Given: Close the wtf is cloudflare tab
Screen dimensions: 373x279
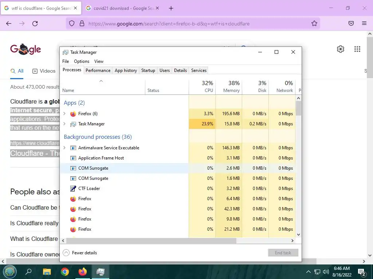Looking at the screenshot, I should coord(75,8).
